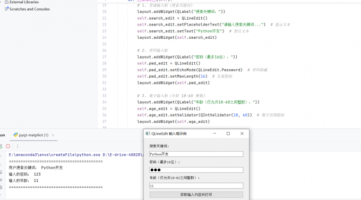Stop the running pyqt-matpliot process
This screenshot has height=200, width=361.
(8, 146)
